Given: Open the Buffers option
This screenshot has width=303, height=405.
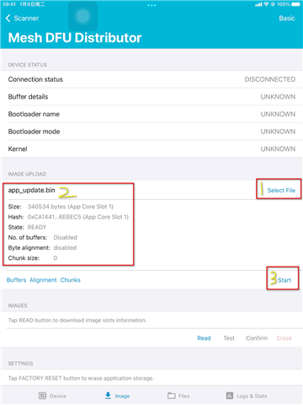Looking at the screenshot, I should point(16,280).
